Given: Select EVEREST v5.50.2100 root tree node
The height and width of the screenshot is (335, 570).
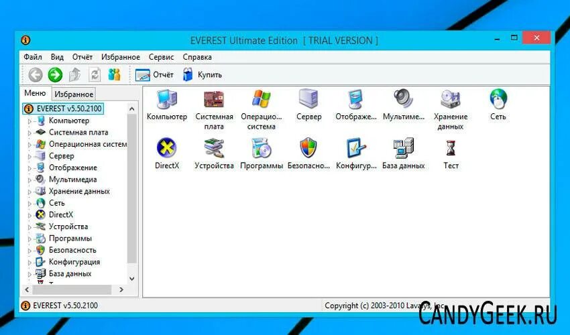Looking at the screenshot, I should click(63, 109).
